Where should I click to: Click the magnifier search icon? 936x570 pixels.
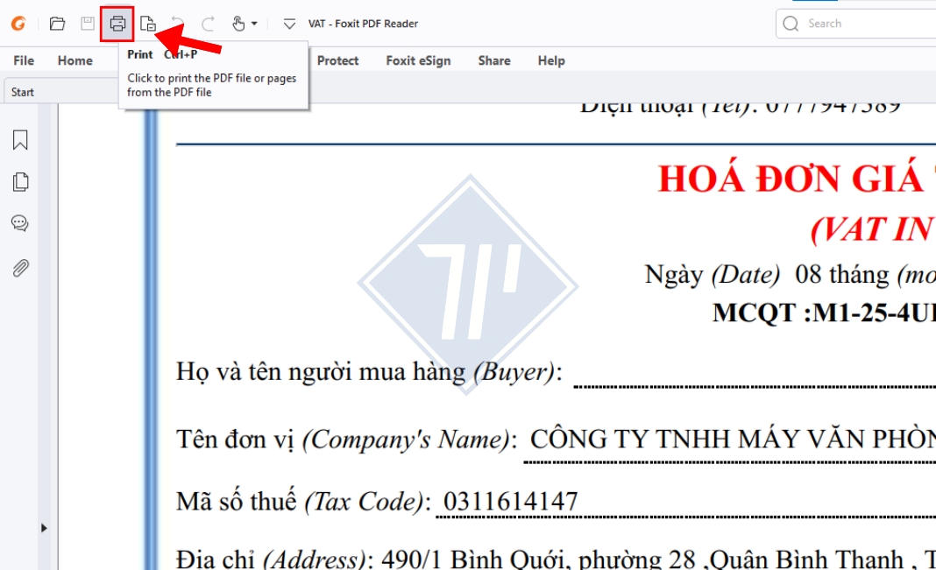(x=791, y=24)
